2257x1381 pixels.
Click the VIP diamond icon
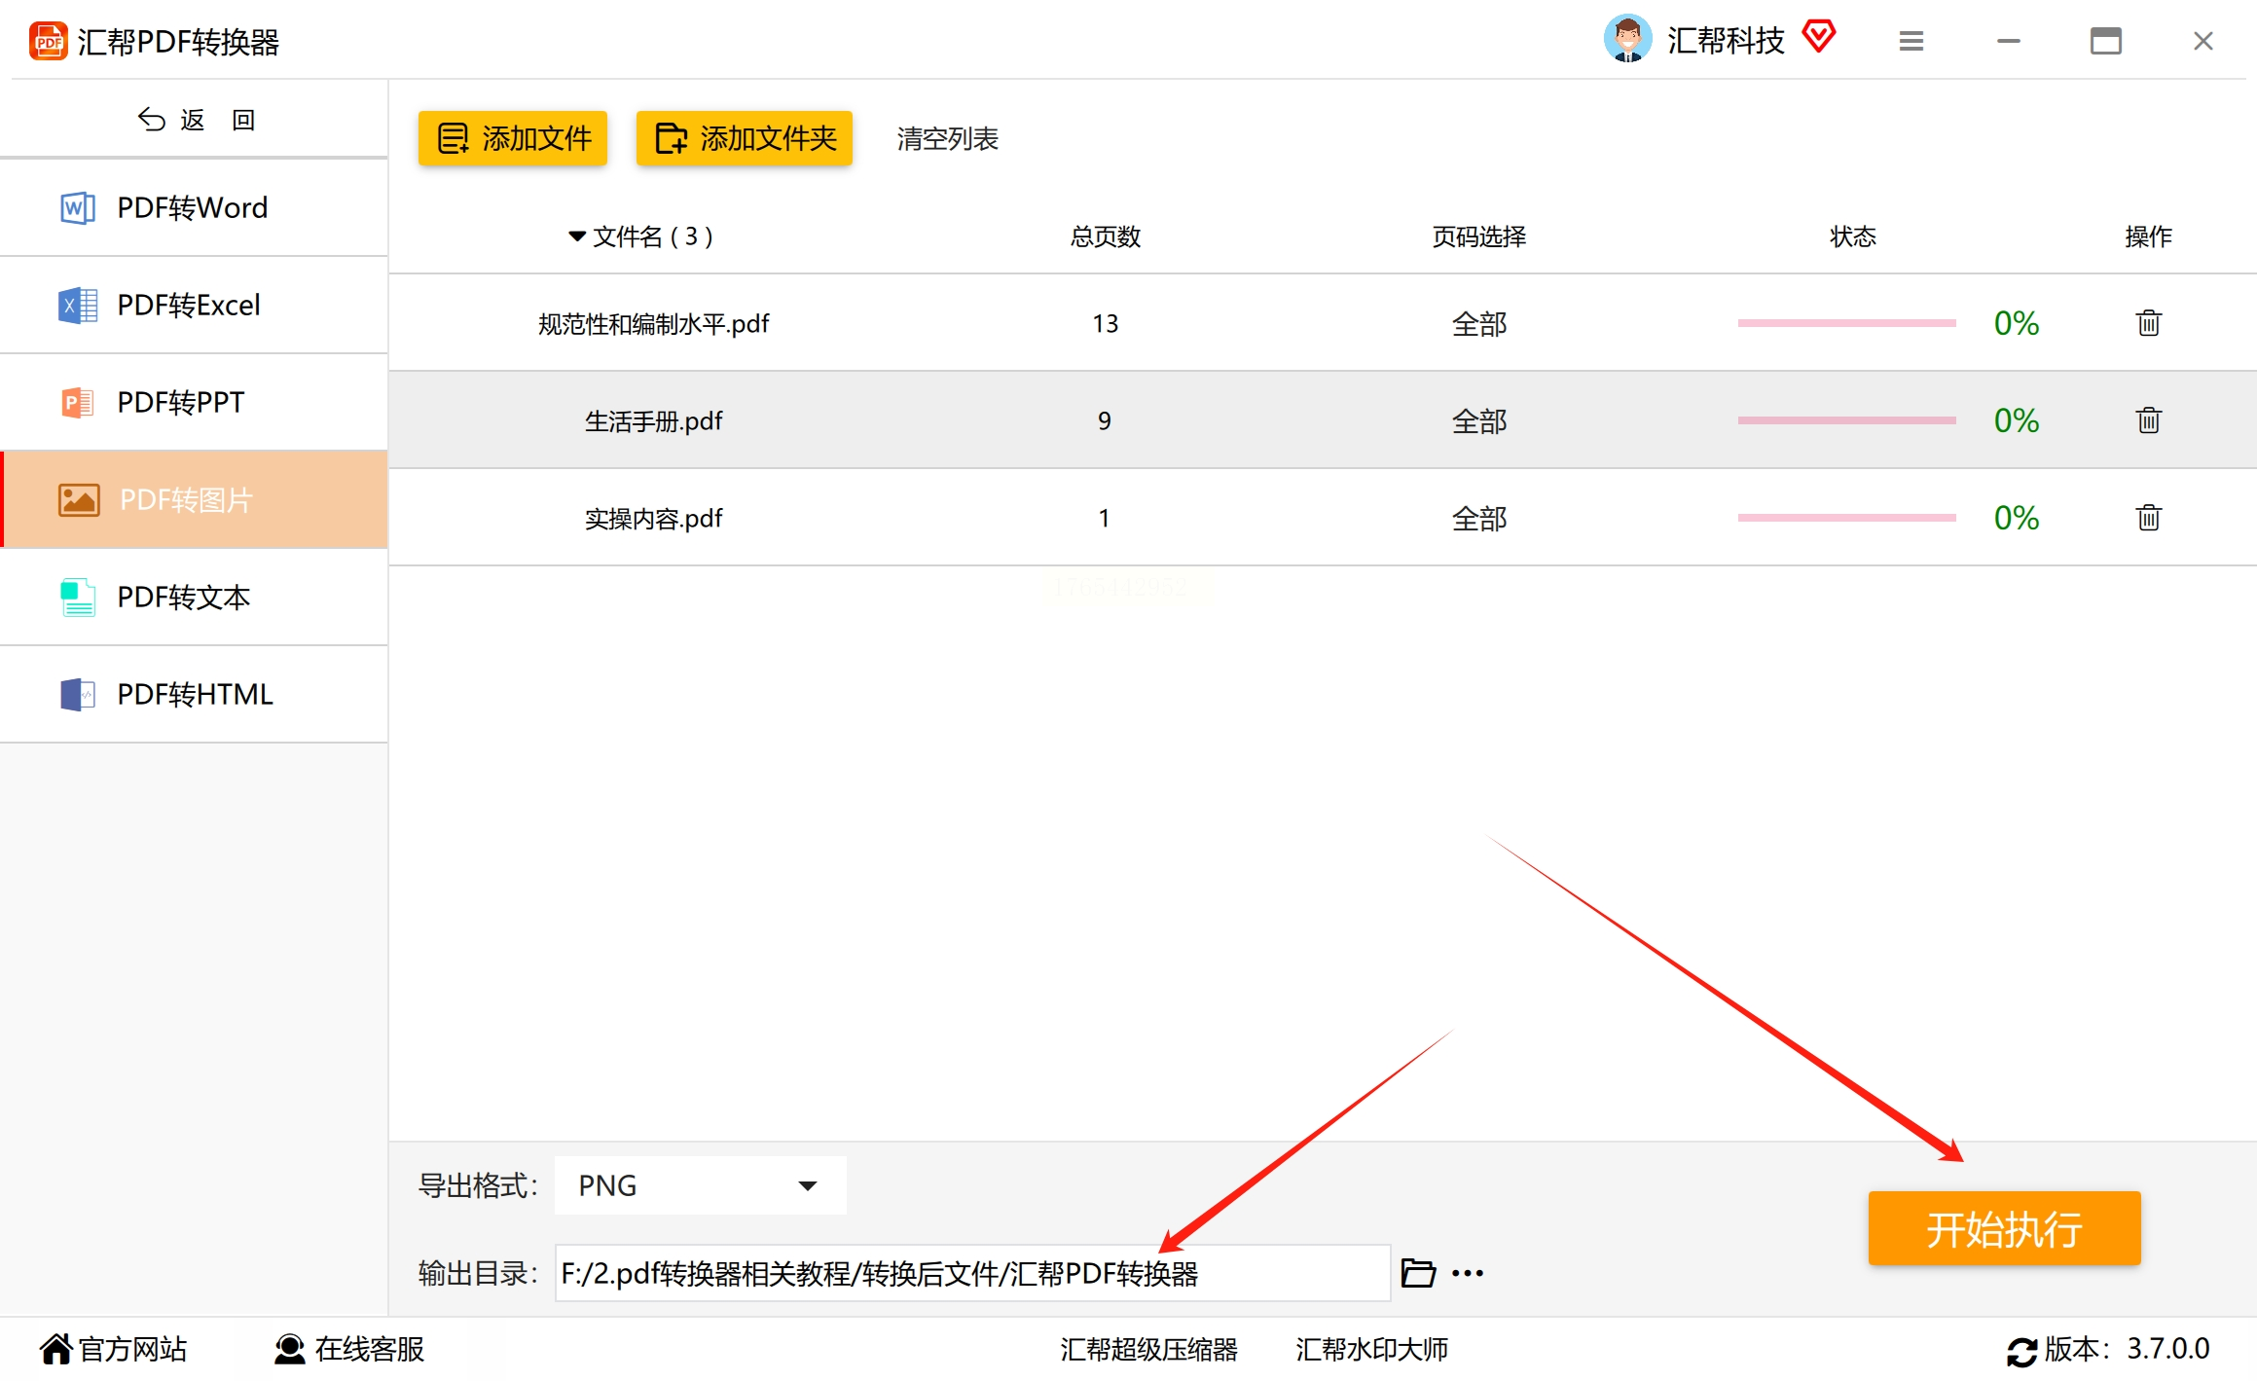click(1818, 37)
